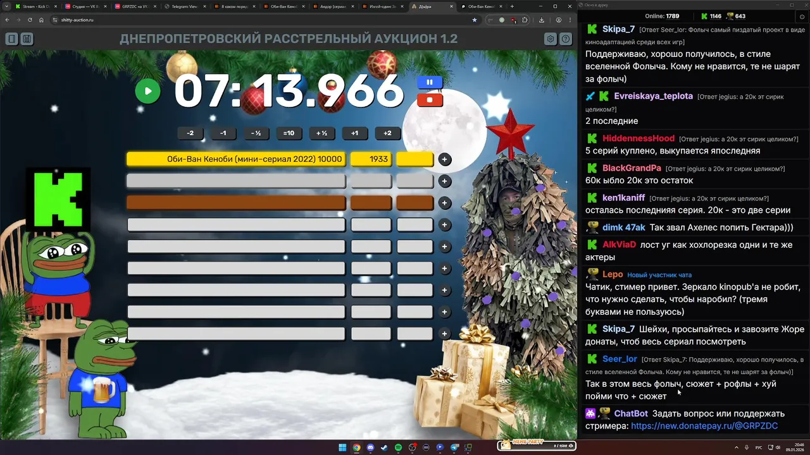Image resolution: width=810 pixels, height=455 pixels.
Task: Pause the timer with blue pause button
Action: [x=430, y=82]
